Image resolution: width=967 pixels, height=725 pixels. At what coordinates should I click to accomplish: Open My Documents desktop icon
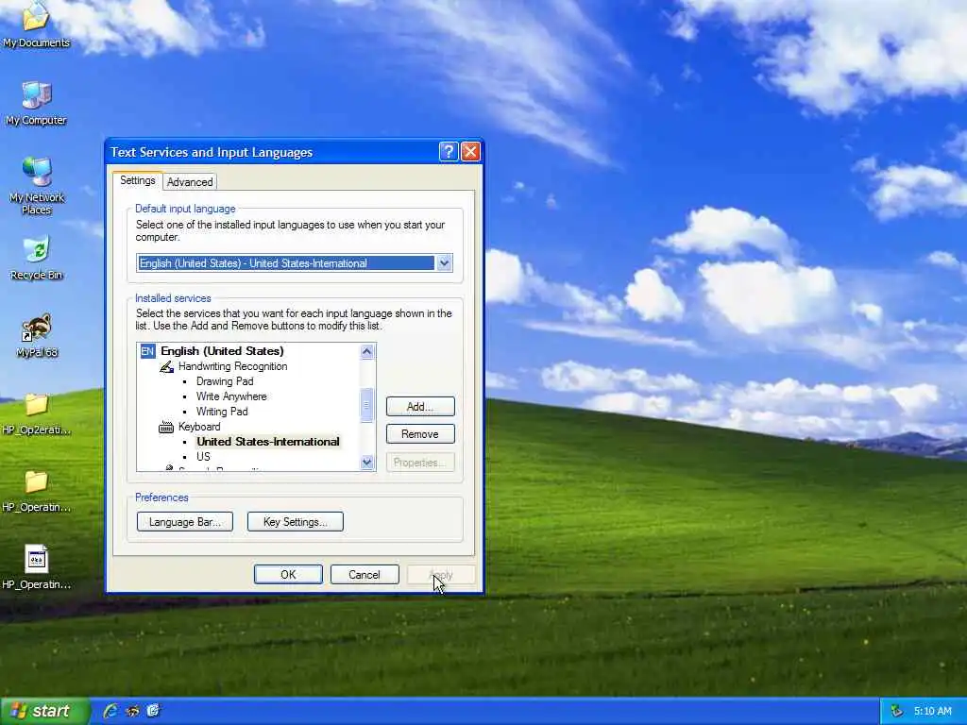point(36,25)
